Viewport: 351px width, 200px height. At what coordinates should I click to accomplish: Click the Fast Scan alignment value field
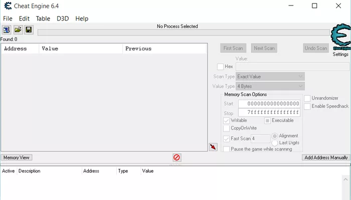[260, 138]
